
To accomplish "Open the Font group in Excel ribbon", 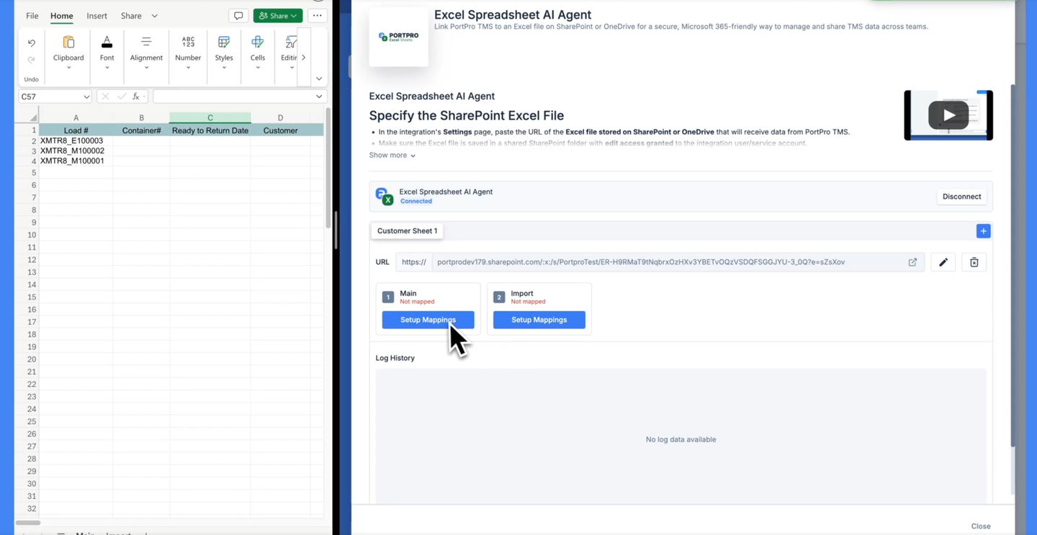I will 107,53.
